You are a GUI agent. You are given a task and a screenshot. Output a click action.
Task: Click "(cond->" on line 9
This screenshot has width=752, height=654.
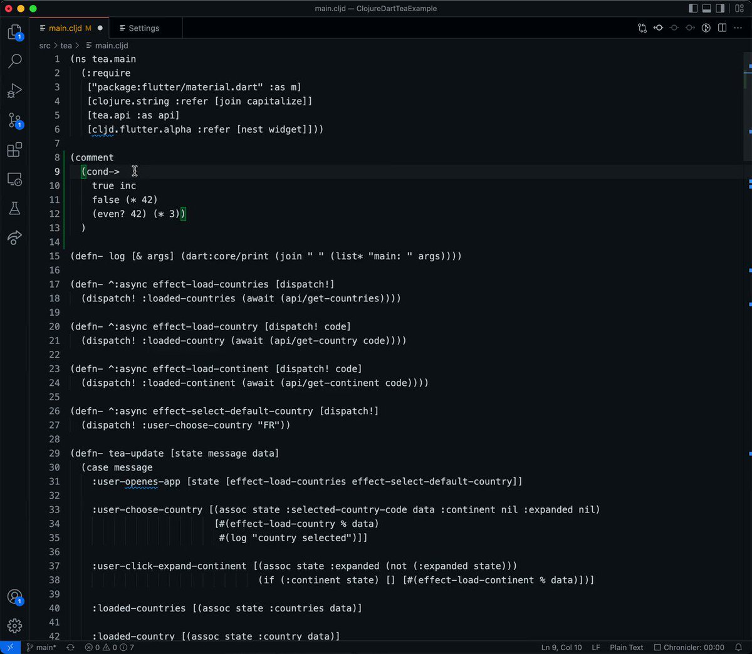(100, 172)
